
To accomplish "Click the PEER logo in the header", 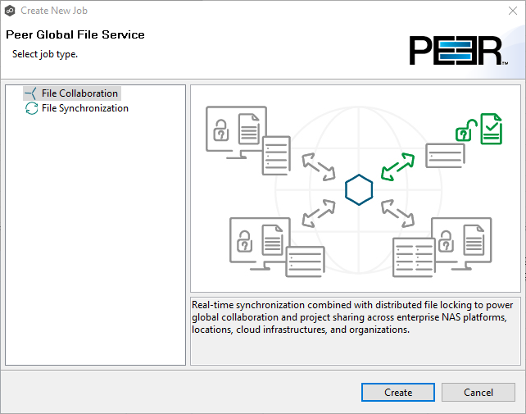I will [x=458, y=50].
